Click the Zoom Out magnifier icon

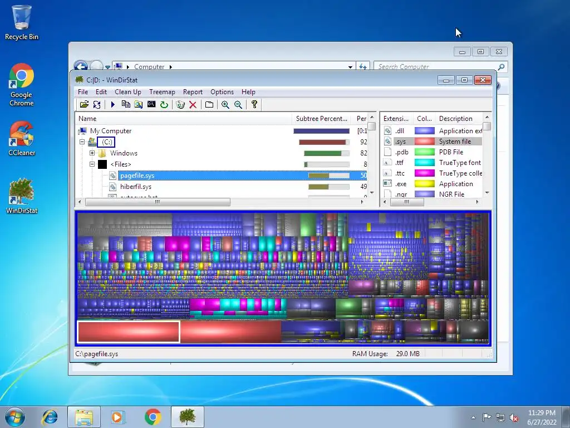(x=238, y=105)
